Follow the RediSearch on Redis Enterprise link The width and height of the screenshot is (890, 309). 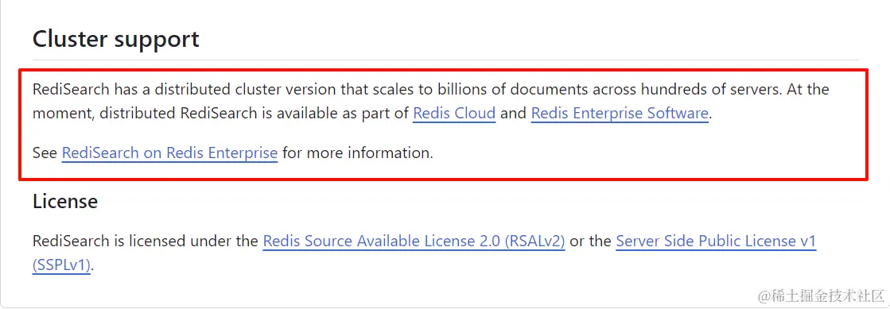pos(169,153)
